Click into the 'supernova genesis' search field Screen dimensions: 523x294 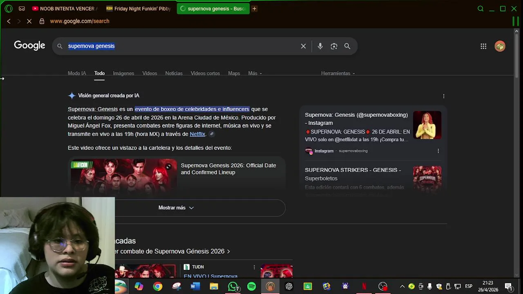[x=182, y=46]
